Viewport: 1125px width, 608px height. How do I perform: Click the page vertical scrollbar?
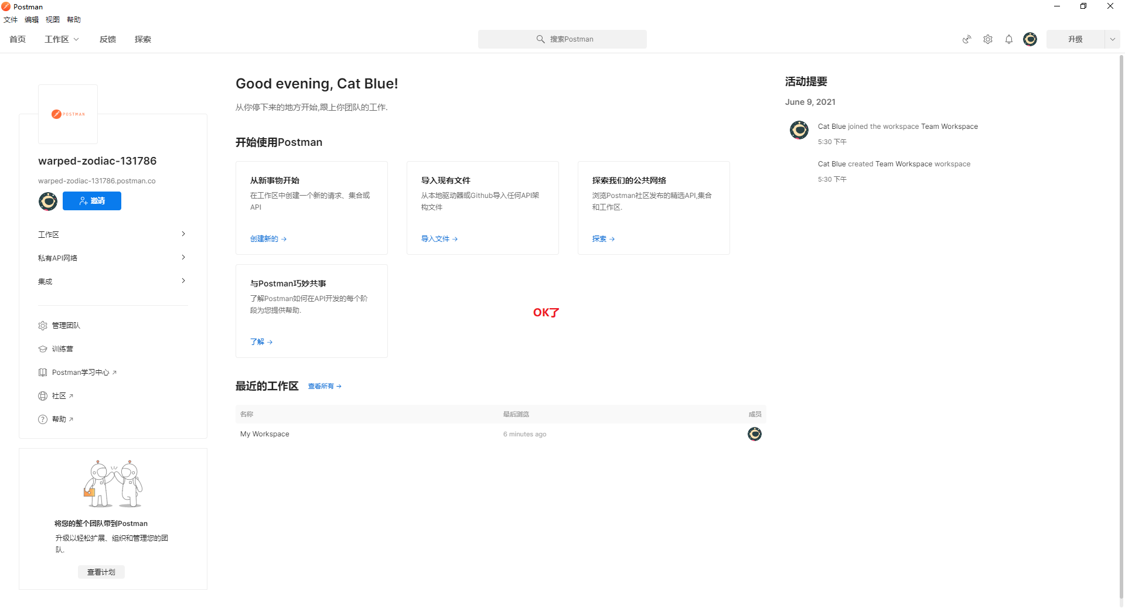pyautogui.click(x=1121, y=328)
